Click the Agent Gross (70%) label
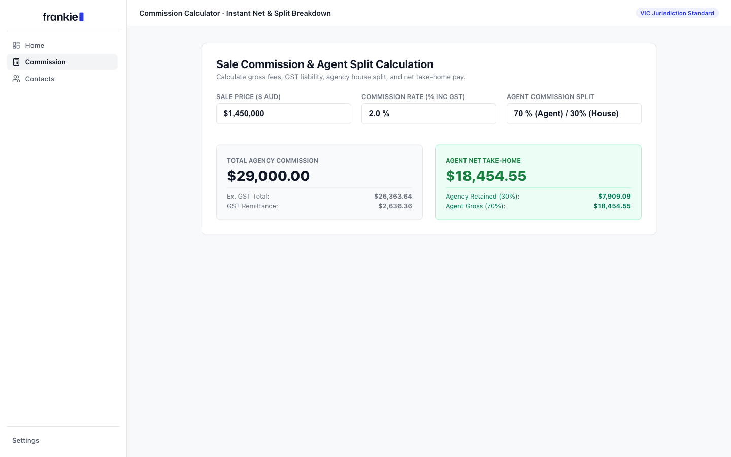The image size is (731, 457). [475, 206]
